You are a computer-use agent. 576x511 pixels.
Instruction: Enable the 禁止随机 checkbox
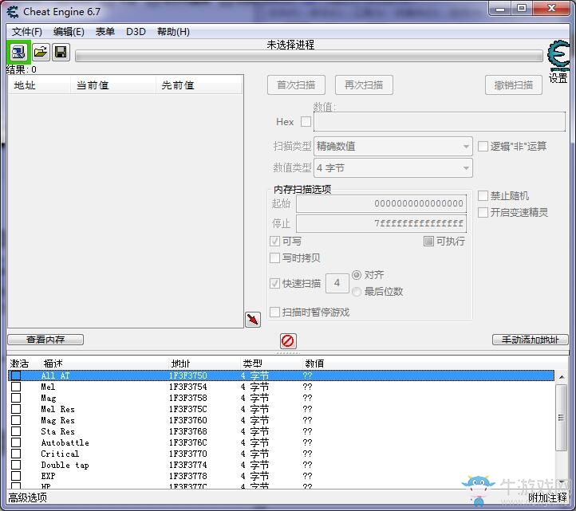(483, 195)
